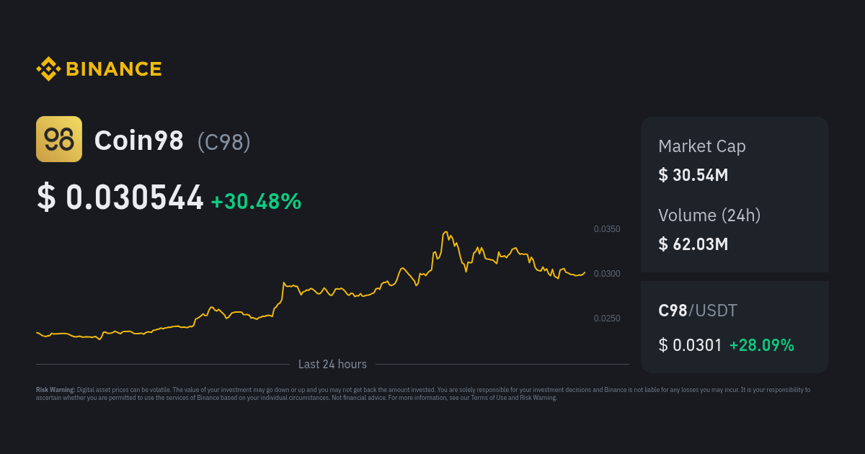Click the 0.0350 chart axis label

pos(607,229)
